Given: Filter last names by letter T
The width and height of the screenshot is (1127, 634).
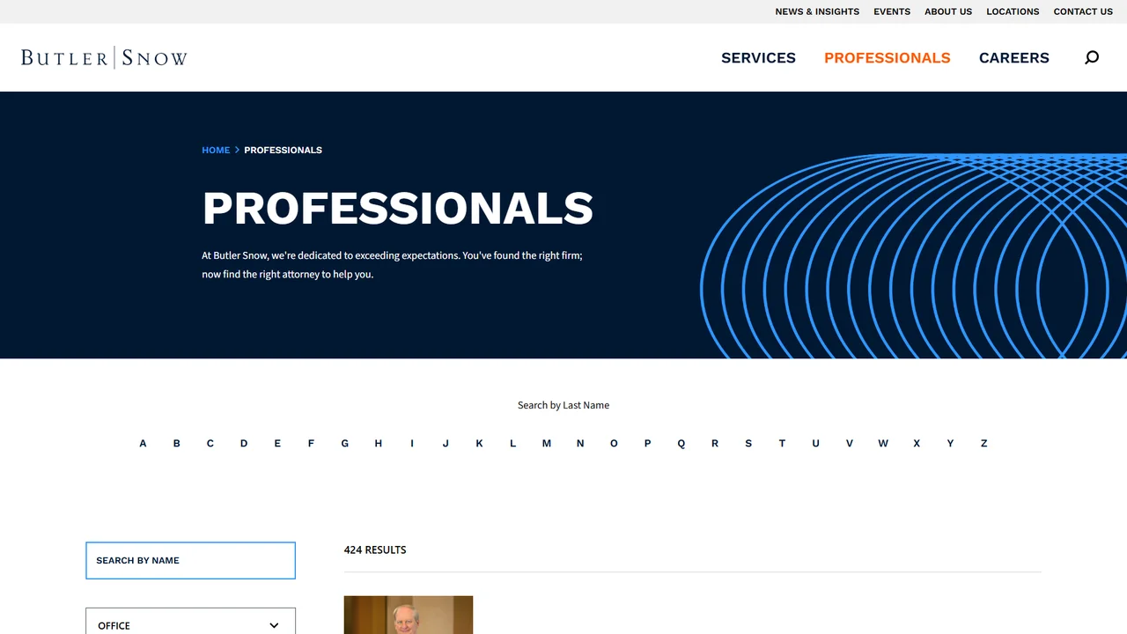Looking at the screenshot, I should (782, 443).
